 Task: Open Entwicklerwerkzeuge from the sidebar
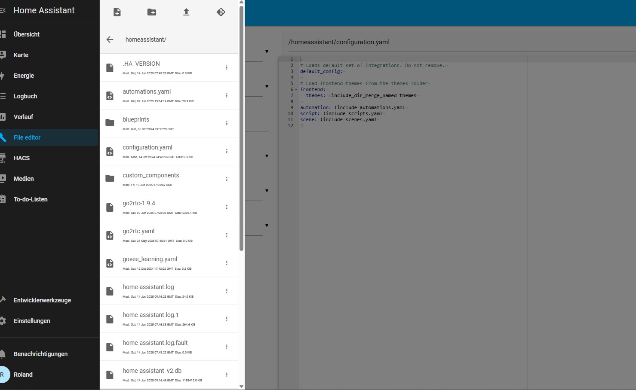[x=42, y=300]
